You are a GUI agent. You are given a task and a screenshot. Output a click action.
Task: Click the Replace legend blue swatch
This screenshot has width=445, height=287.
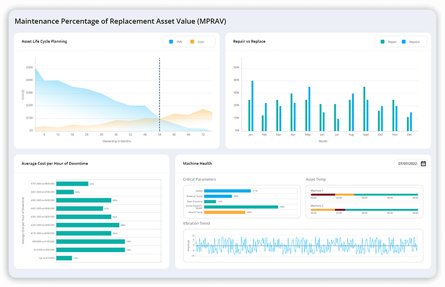point(403,42)
